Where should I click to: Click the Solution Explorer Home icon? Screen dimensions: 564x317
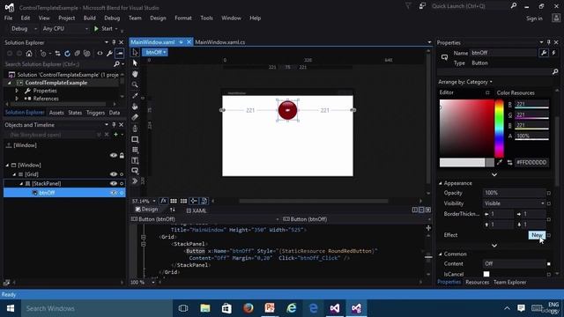coord(29,54)
